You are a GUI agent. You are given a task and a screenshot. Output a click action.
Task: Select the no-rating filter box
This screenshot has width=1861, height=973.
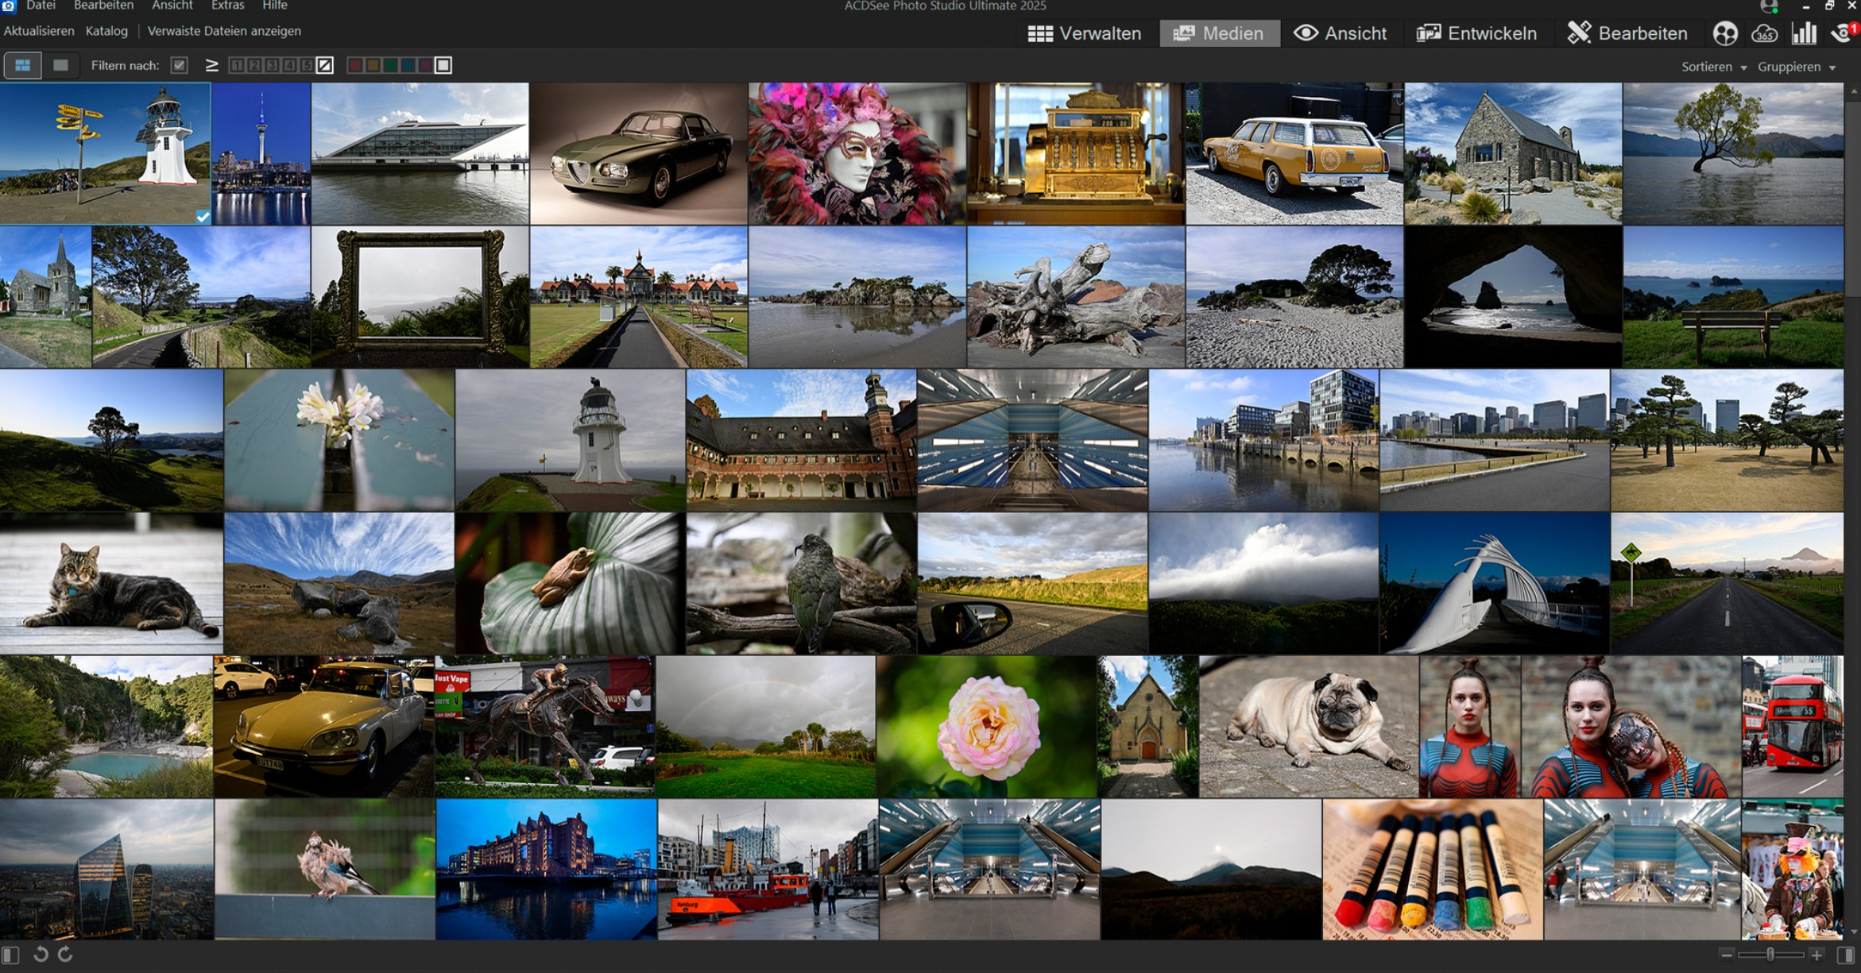tap(325, 65)
